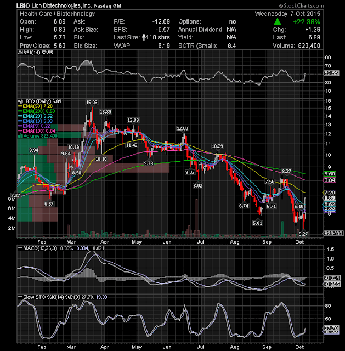Click the stochastic '27.70' tag on right axis
Image resolution: width=345 pixels, height=351 pixels.
tap(331, 328)
